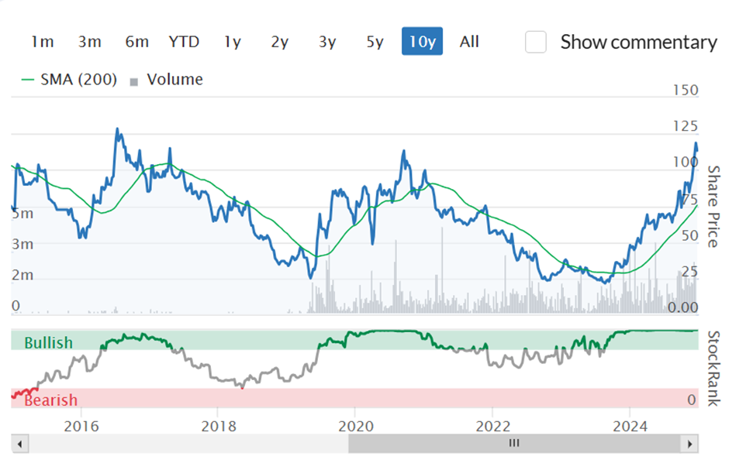Click the Bullish zone label
Screen dimensions: 729x463
[48, 343]
